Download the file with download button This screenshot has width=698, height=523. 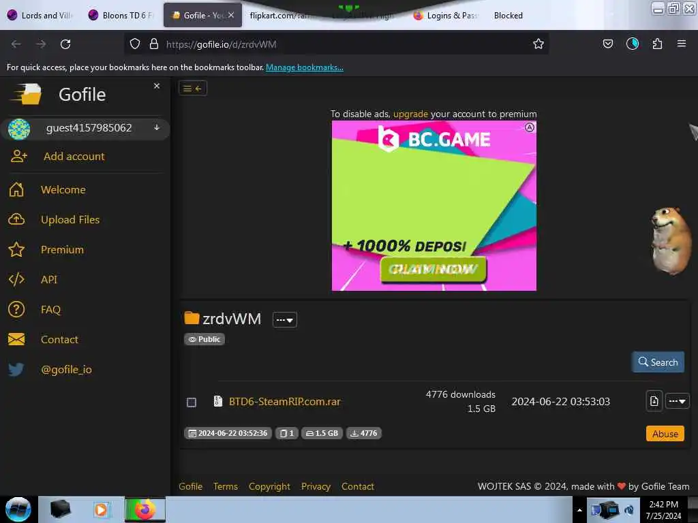click(654, 401)
